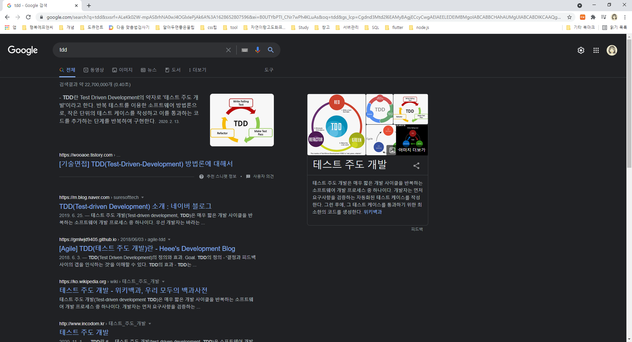632x342 pixels.
Task: Switch to the 도서 tab
Action: [x=173, y=70]
